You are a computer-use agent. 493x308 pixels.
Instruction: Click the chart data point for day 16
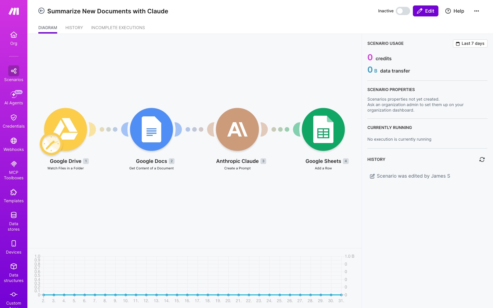click(x=187, y=295)
